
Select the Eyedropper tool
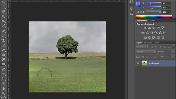click(3, 26)
